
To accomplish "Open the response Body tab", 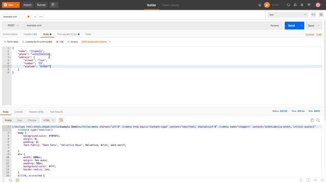I will (x=6, y=112).
